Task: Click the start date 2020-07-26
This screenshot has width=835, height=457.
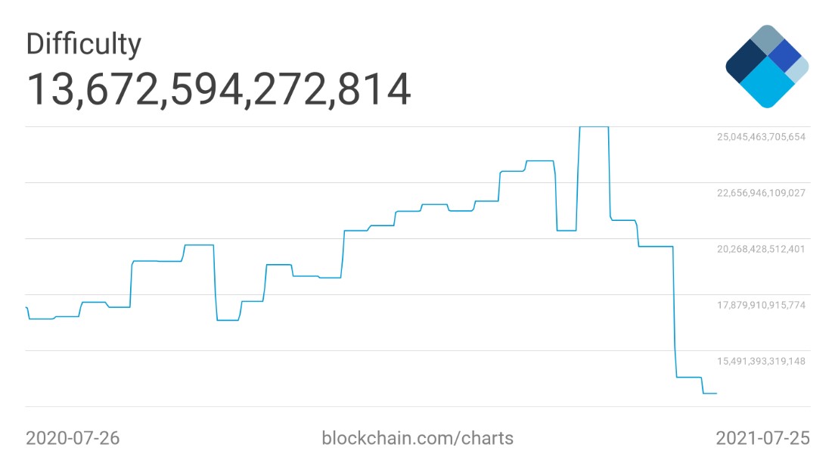Action: point(73,438)
